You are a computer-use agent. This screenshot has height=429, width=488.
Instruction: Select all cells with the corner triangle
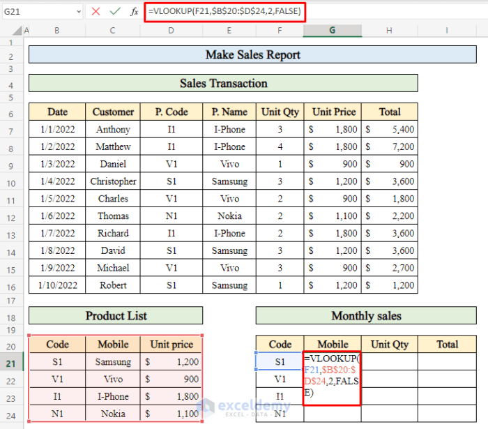tap(17, 31)
